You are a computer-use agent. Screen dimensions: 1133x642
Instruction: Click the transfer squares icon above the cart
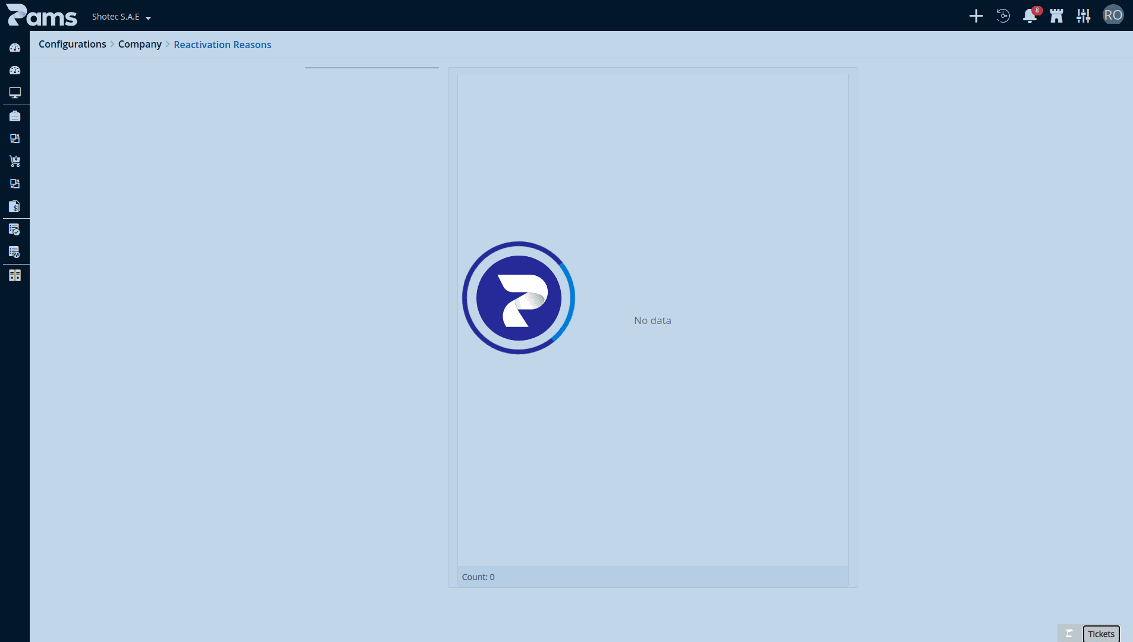pos(15,139)
